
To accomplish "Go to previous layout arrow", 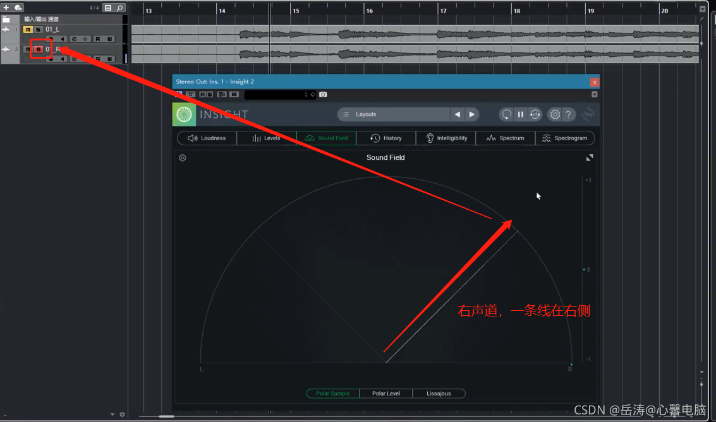I will pos(457,114).
